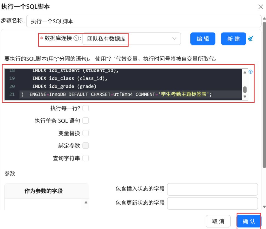The image size is (266, 229).
Task: Click the 作为参数的字段 column header
Action: [x=44, y=191]
